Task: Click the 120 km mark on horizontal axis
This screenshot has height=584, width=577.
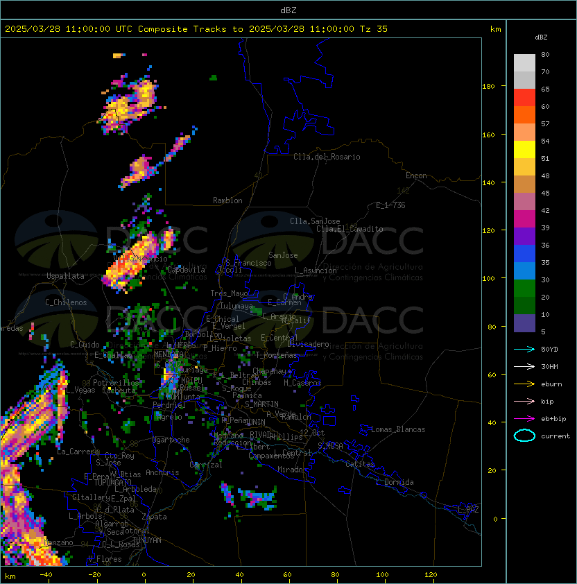Action: coord(431,575)
